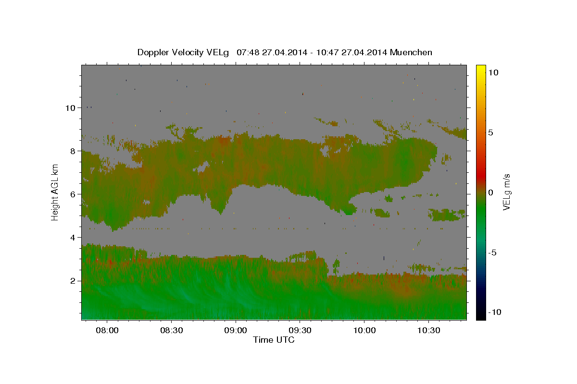The height and width of the screenshot is (384, 577).
Task: Click the colorbar tick value '-5'
Action: pos(492,252)
